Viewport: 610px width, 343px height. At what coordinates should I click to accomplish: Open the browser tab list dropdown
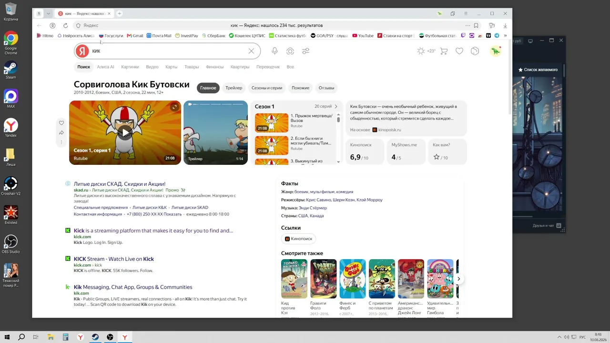pos(48,13)
